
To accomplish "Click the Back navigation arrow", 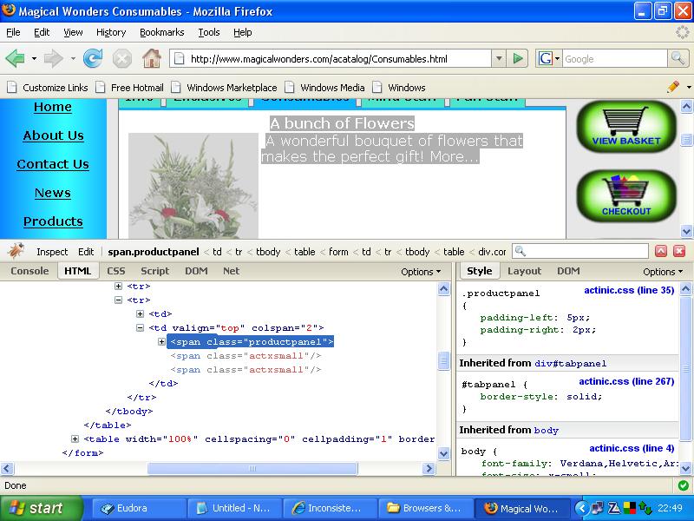I will click(15, 59).
